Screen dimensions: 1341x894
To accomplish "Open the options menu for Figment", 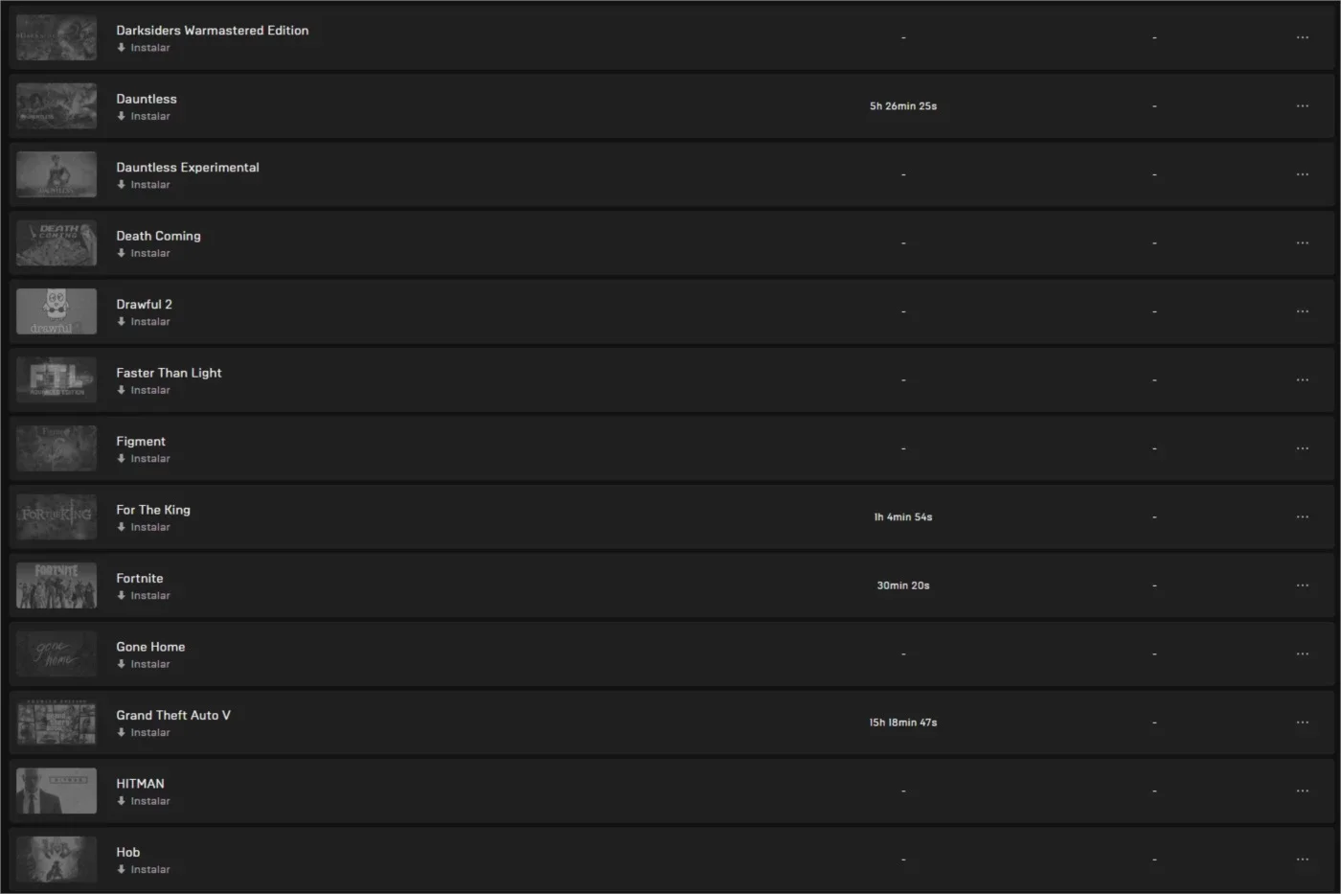I will pos(1302,448).
